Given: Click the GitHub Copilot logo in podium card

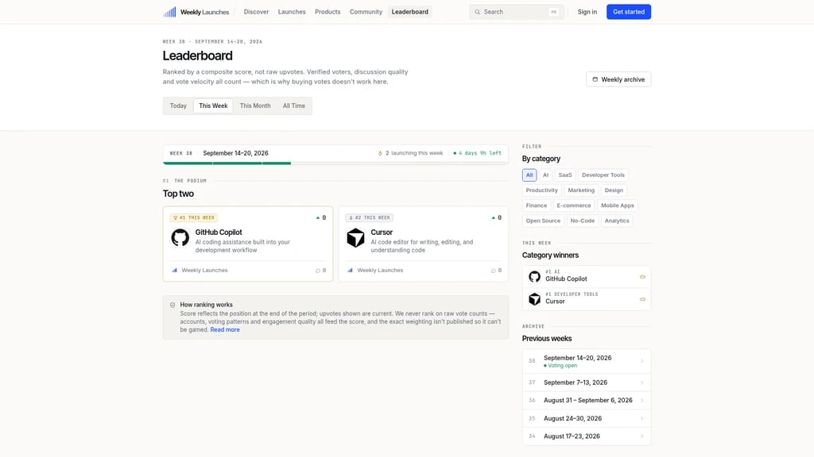Looking at the screenshot, I should [180, 238].
